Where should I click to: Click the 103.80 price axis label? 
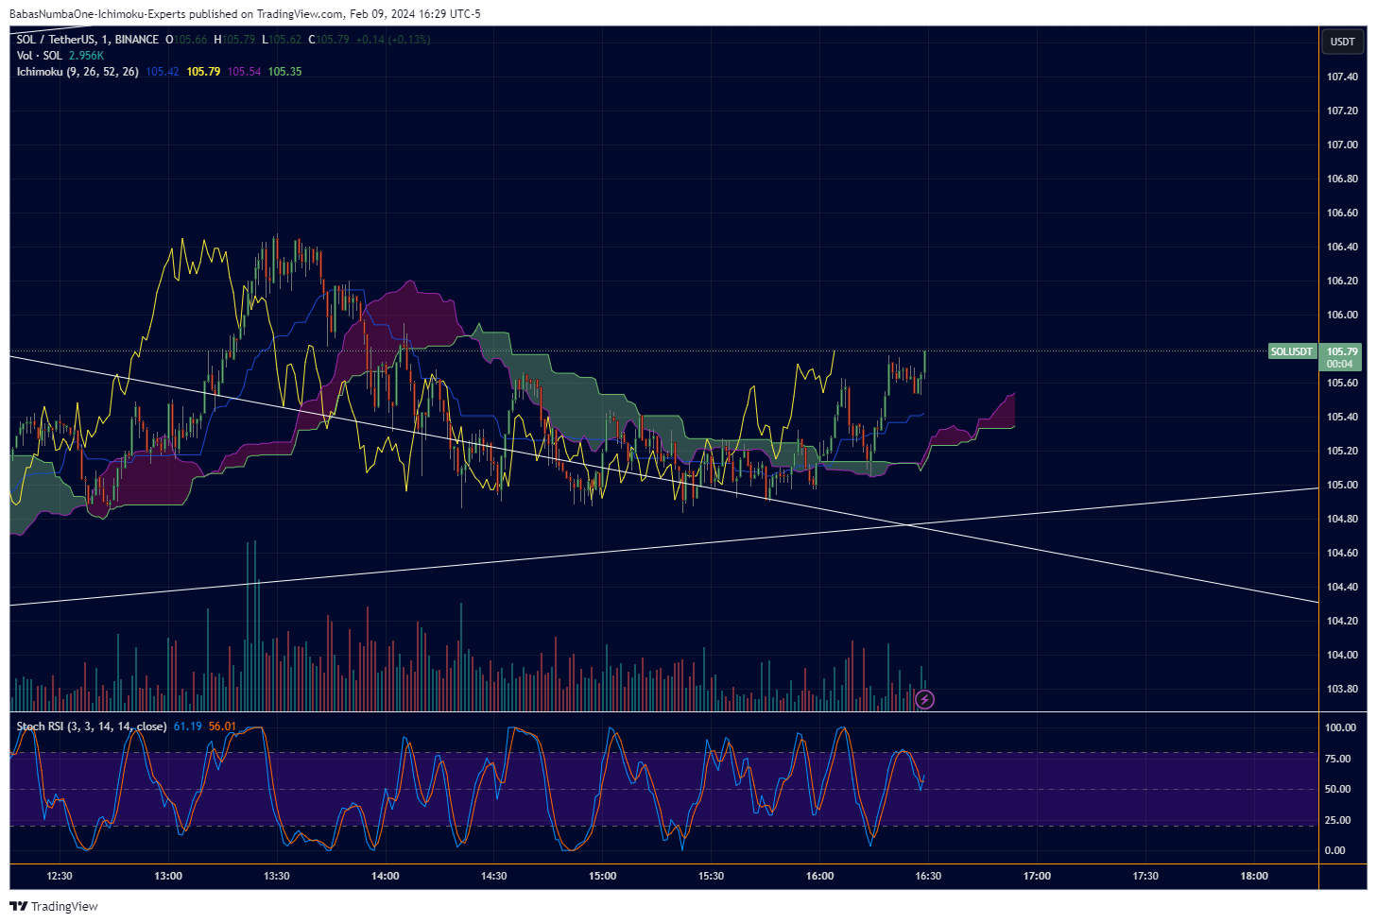pos(1342,689)
